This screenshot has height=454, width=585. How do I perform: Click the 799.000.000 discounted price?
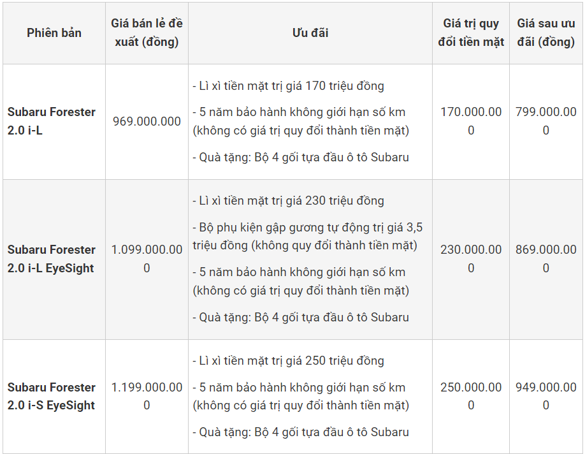coord(546,121)
